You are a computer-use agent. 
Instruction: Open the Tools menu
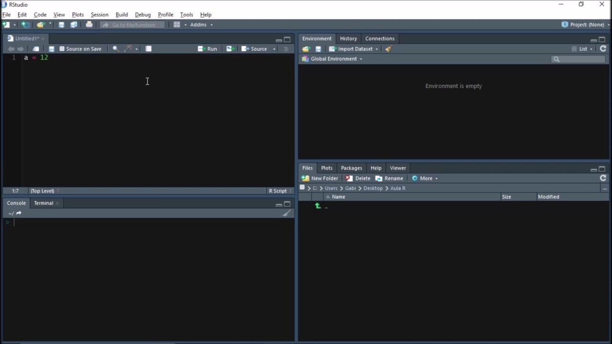pyautogui.click(x=186, y=15)
